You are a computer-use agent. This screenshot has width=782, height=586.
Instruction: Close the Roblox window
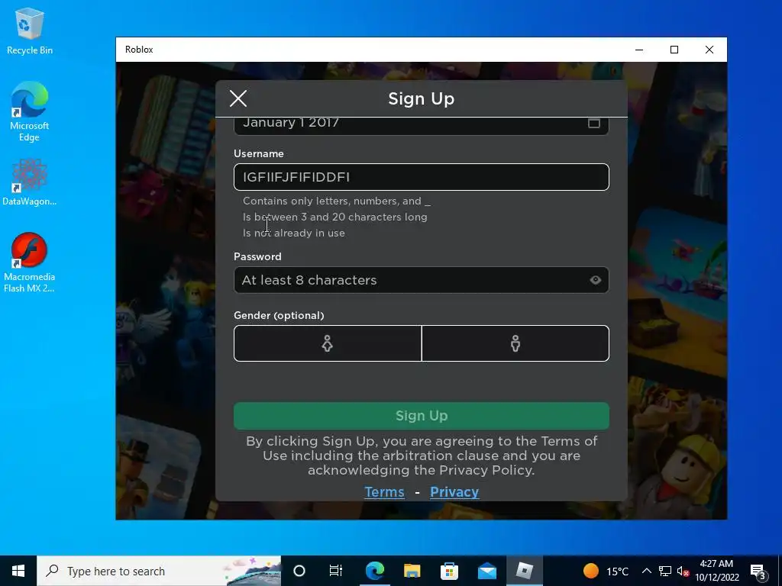(x=709, y=50)
